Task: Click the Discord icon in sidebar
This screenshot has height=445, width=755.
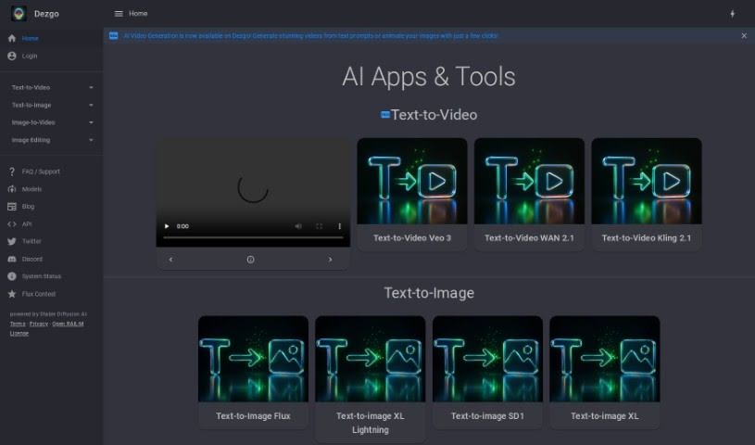Action: pyautogui.click(x=12, y=259)
